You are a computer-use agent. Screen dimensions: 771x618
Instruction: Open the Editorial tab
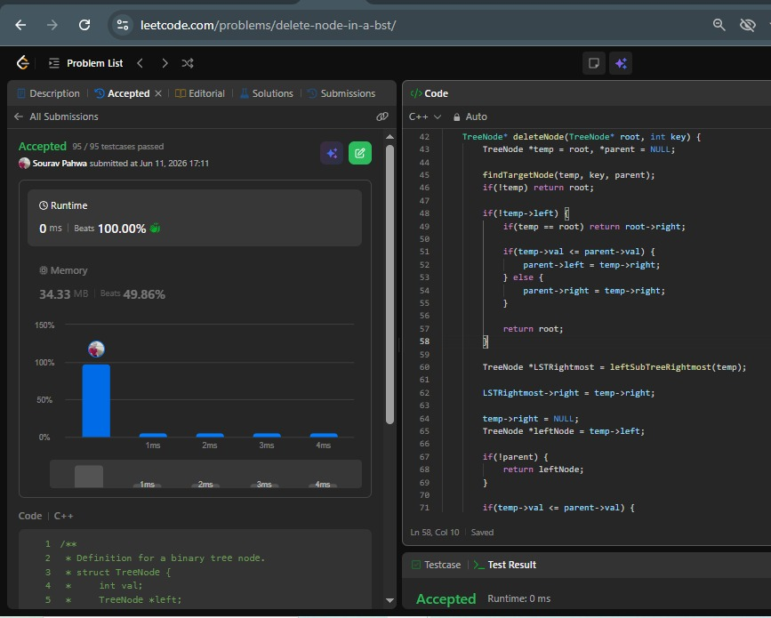coord(200,93)
